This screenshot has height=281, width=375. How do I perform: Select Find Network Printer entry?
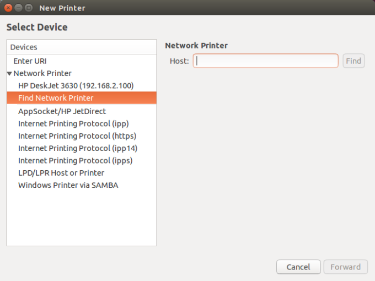(56, 98)
